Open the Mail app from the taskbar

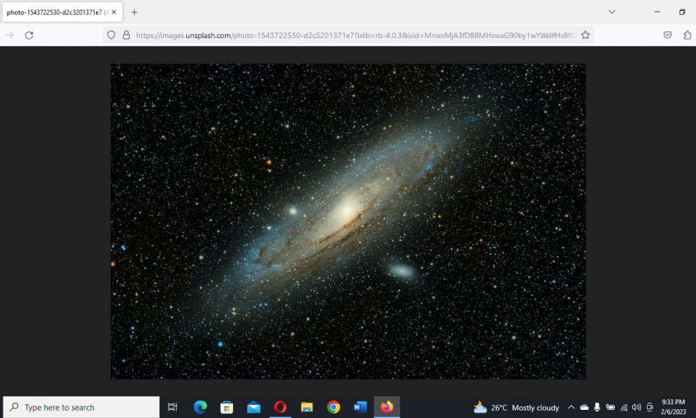tap(253, 407)
